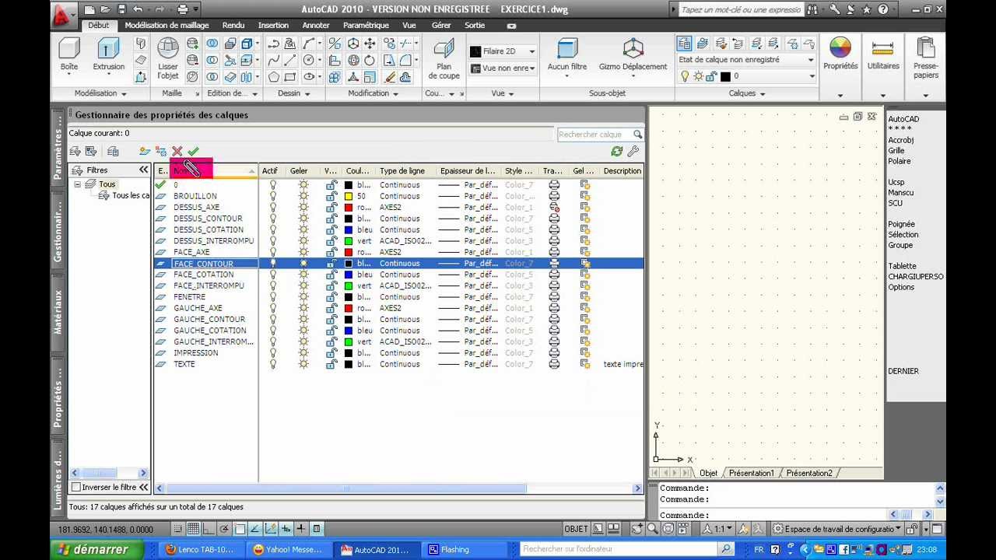Open the Filaire 2D visual style dropdown
Image resolution: width=996 pixels, height=560 pixels.
click(x=531, y=51)
